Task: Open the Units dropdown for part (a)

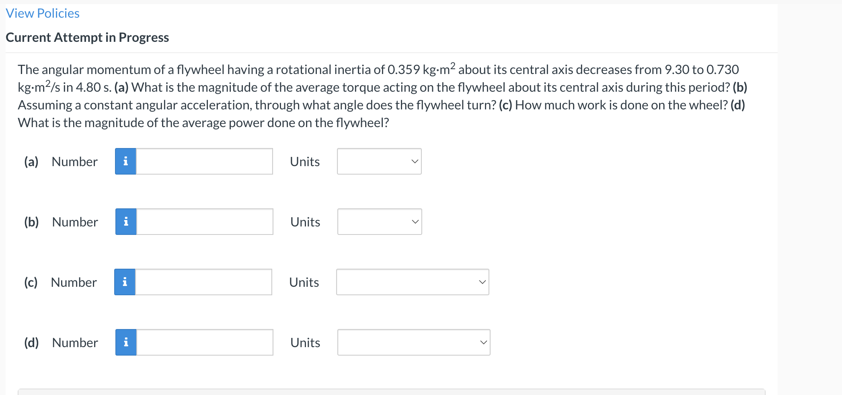Action: click(x=379, y=161)
